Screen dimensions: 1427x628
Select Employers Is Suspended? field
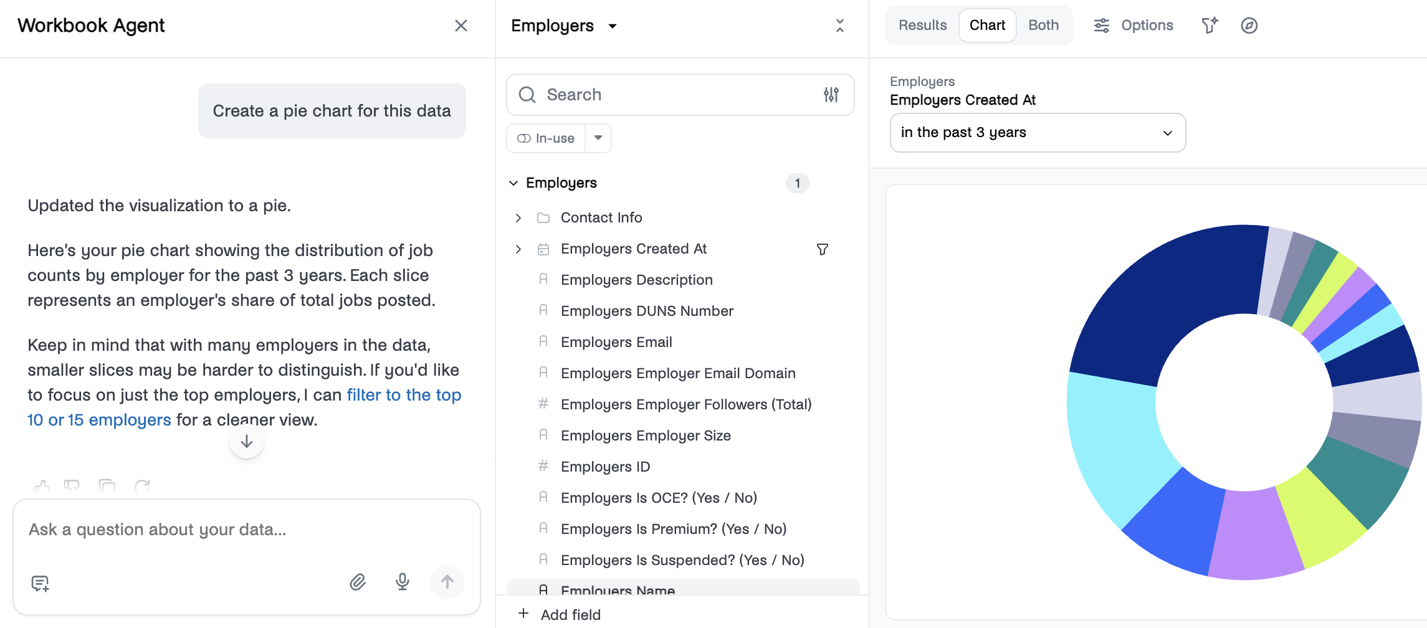682,561
